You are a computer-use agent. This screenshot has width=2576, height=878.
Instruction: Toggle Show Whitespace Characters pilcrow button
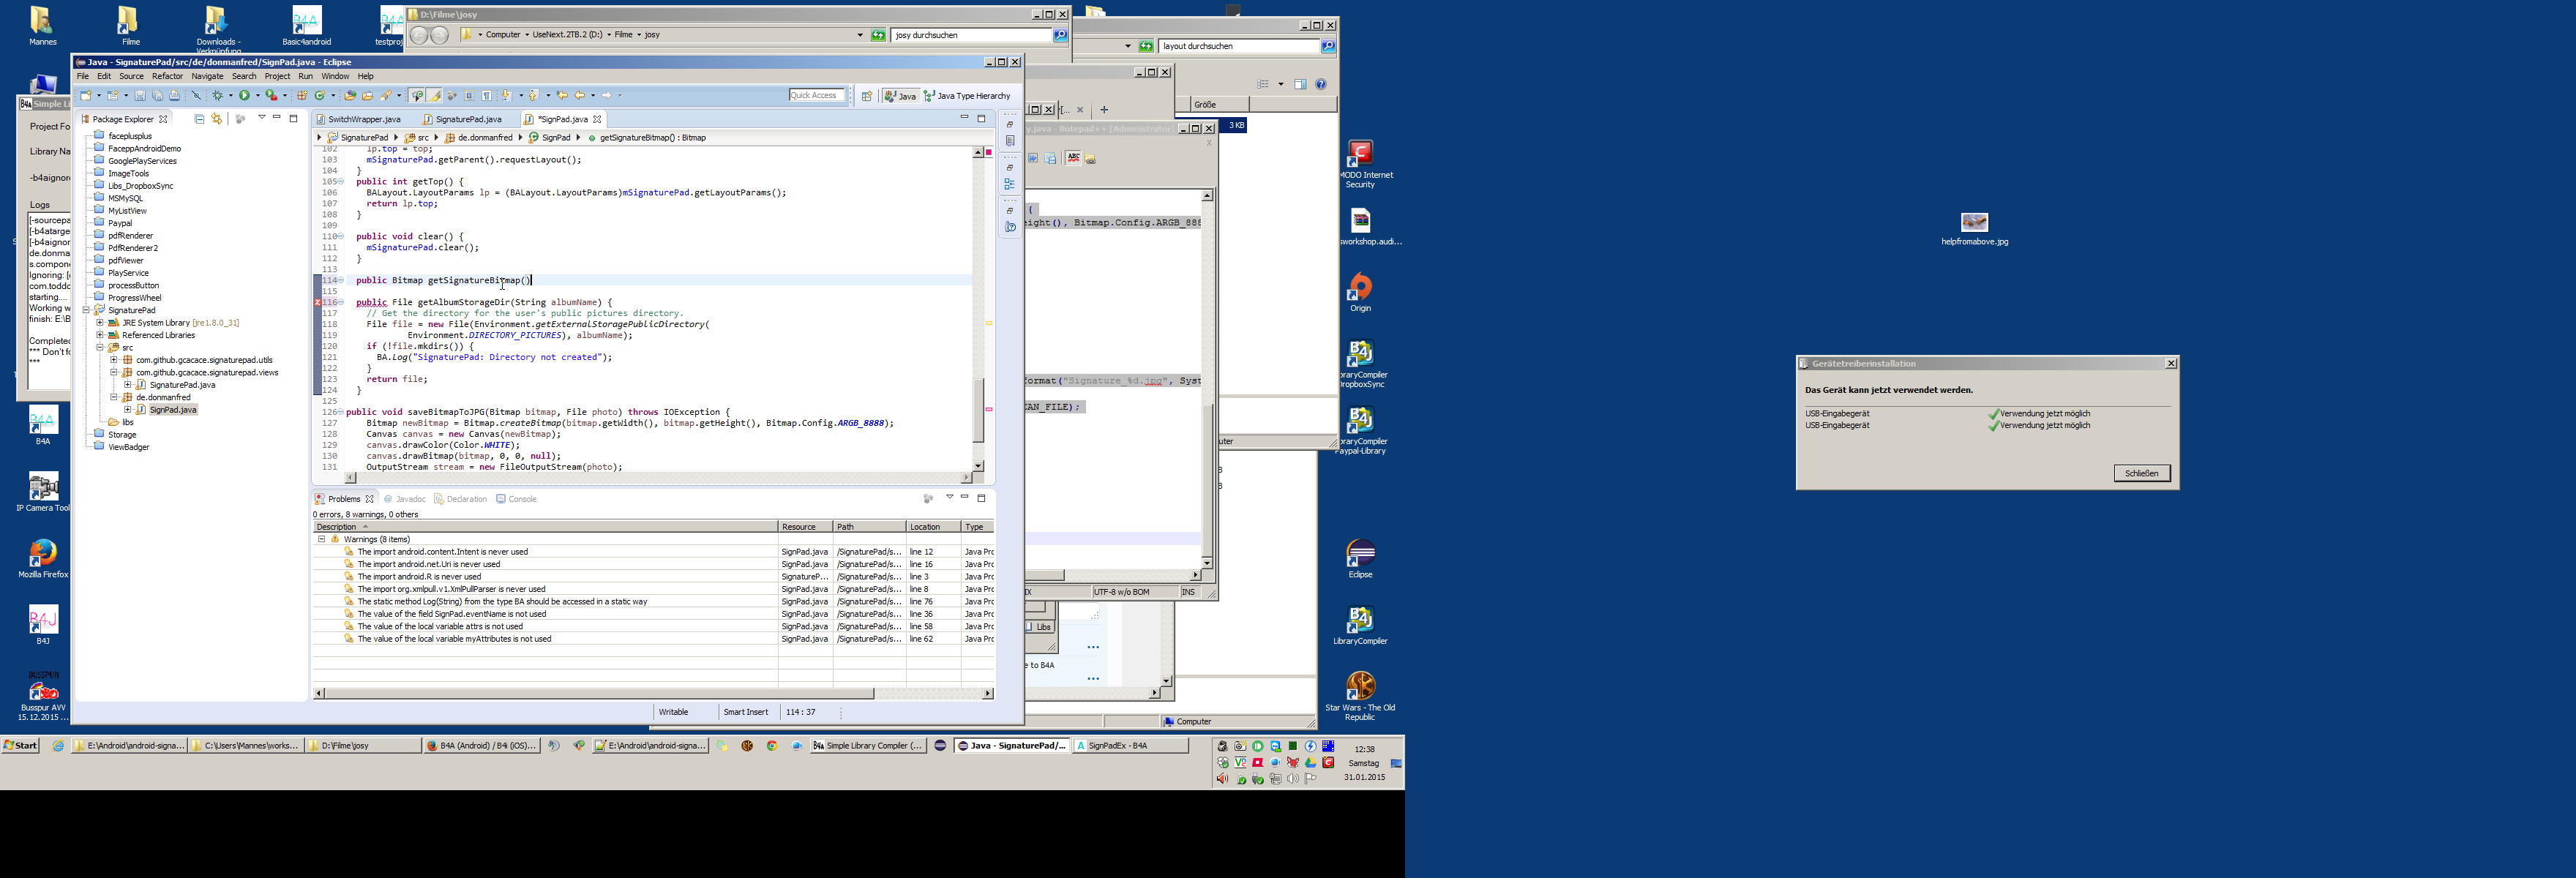(x=487, y=96)
